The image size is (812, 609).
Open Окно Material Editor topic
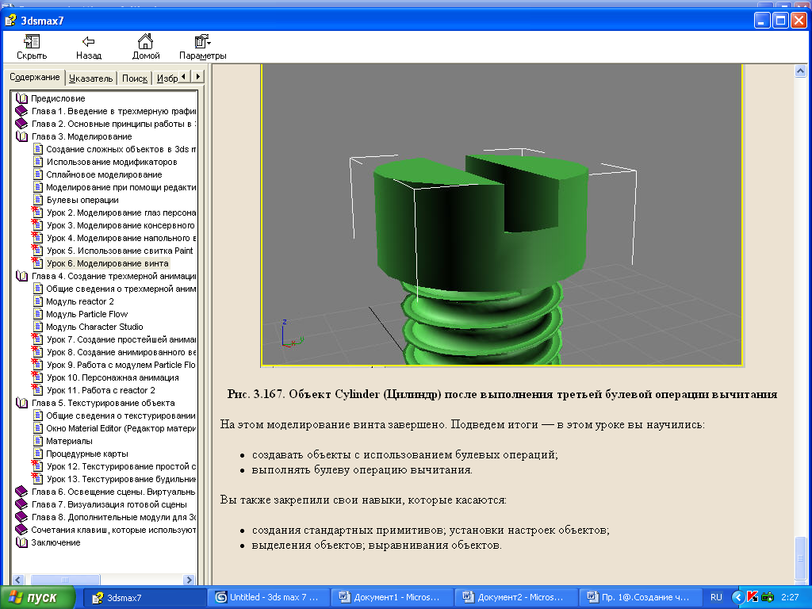[121, 427]
